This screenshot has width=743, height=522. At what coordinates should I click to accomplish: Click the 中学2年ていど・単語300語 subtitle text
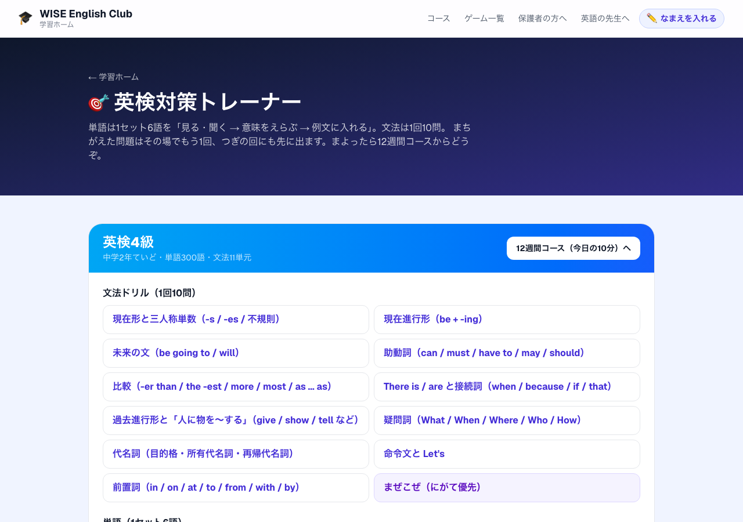coord(177,258)
